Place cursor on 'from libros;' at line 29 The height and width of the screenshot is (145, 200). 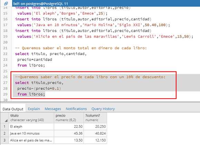[x=31, y=94]
